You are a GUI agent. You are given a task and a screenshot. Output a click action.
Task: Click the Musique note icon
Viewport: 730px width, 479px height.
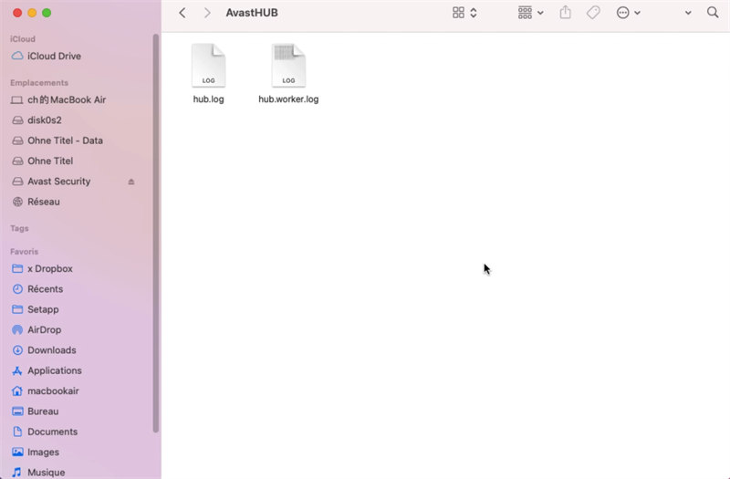17,472
